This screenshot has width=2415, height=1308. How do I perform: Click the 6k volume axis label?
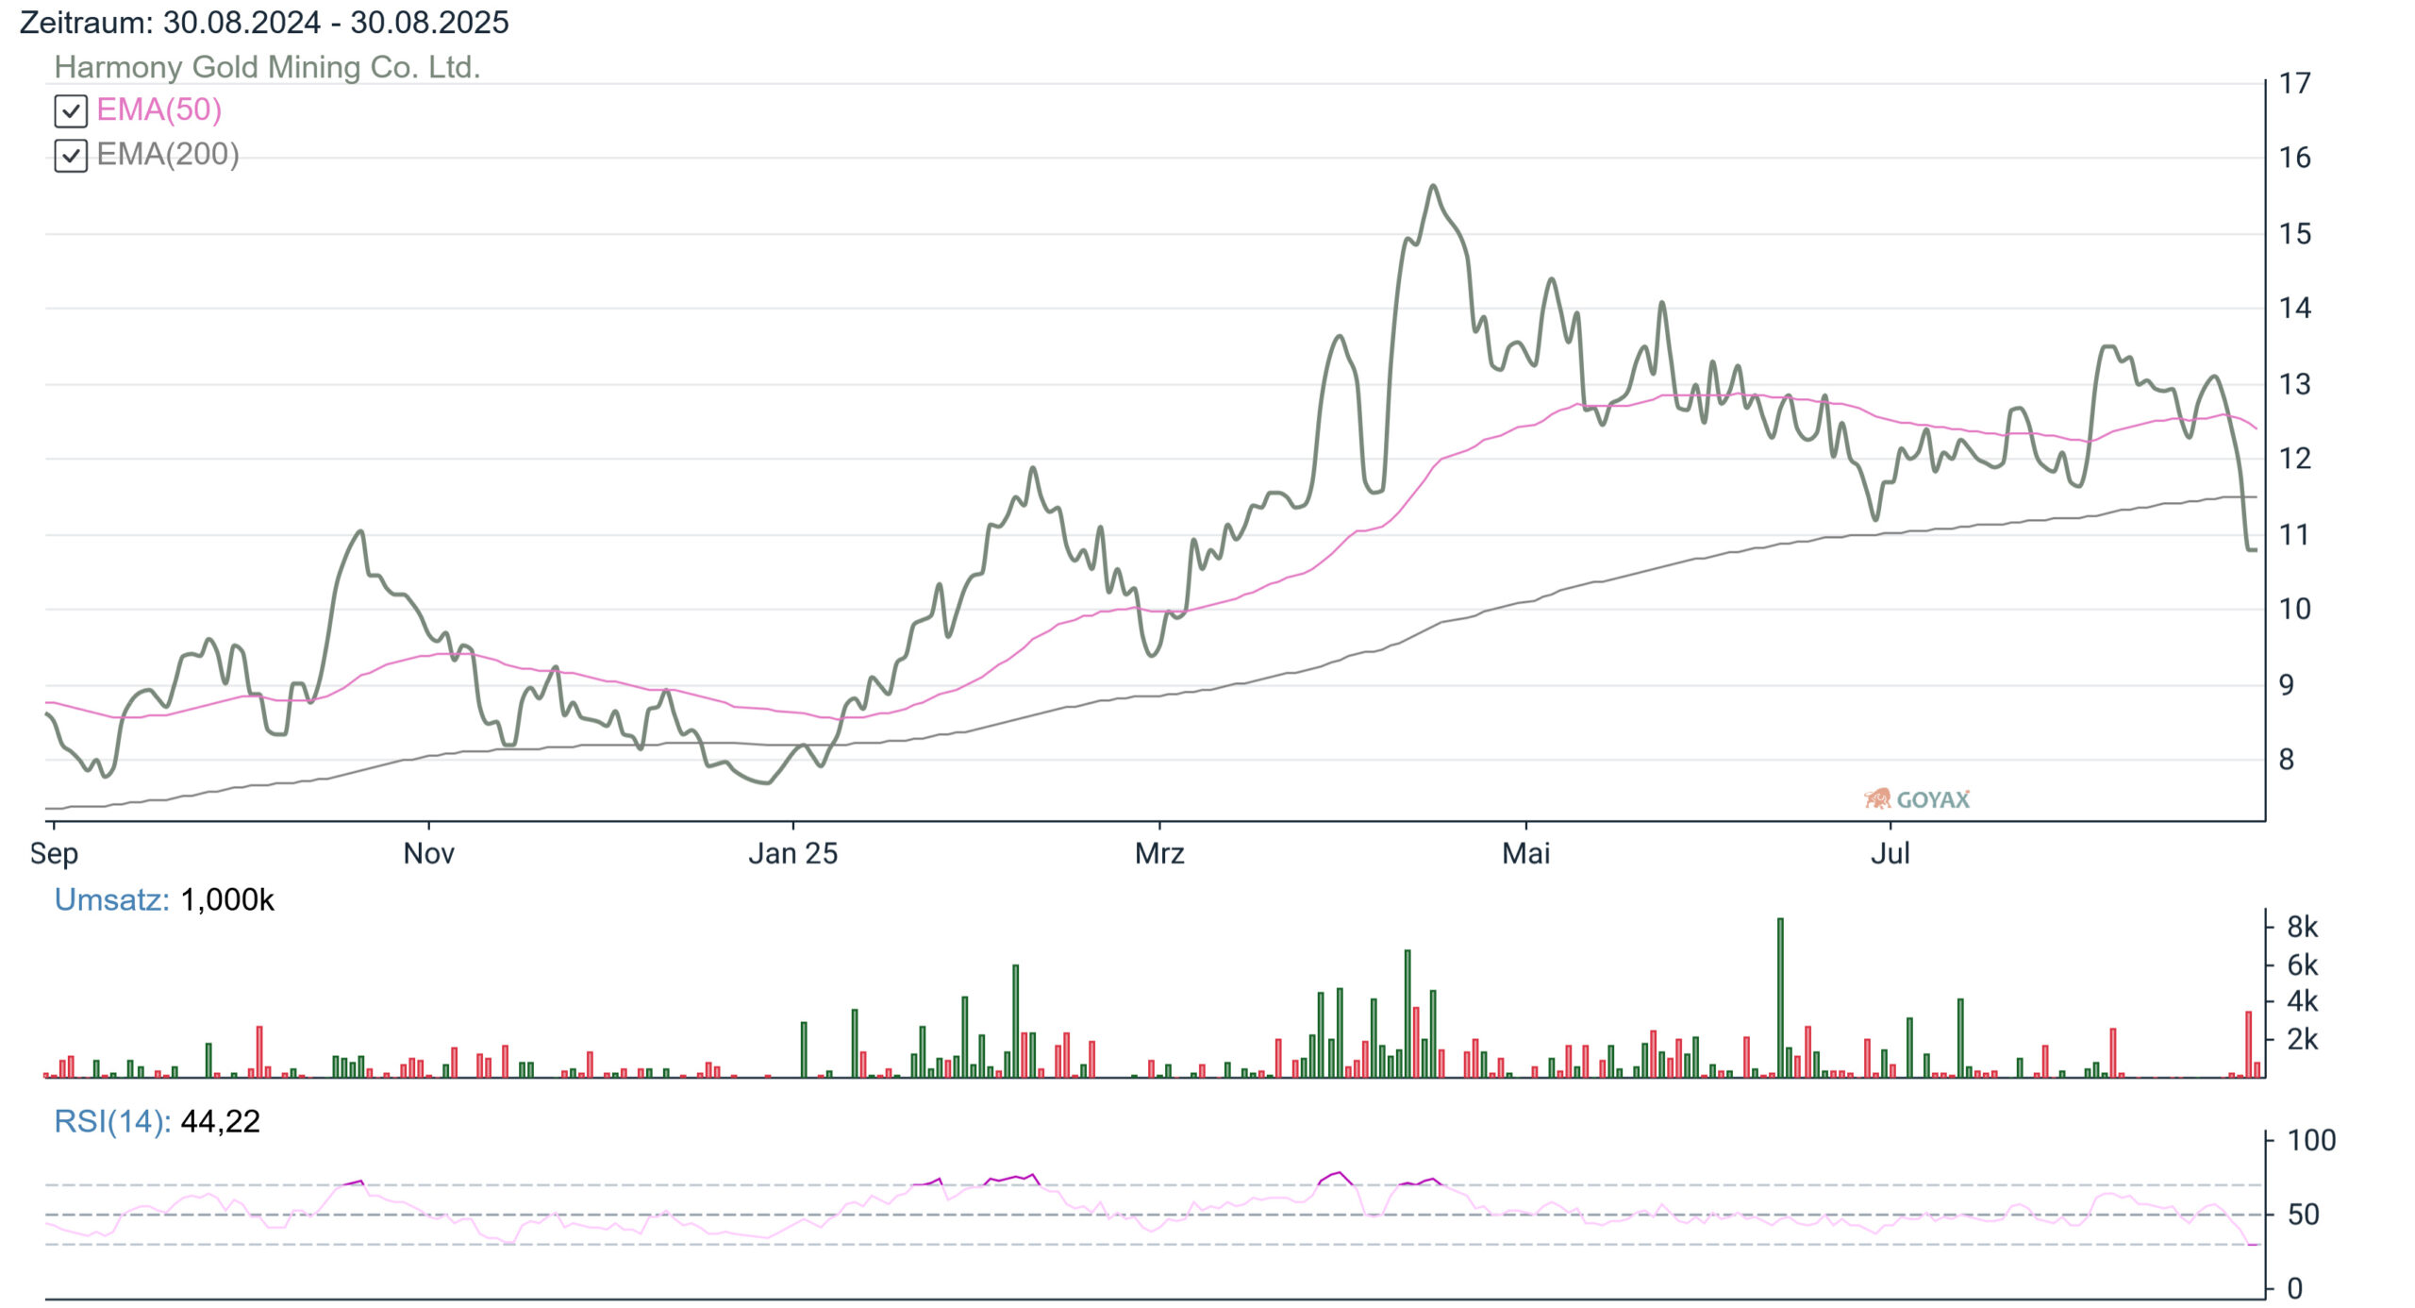pyautogui.click(x=2303, y=965)
